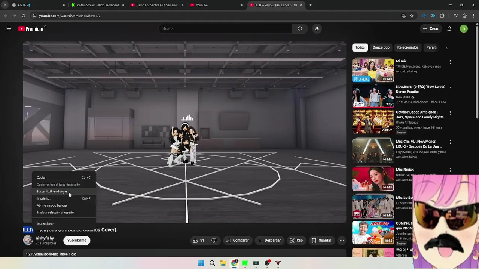Click the Descargar button

(269, 241)
